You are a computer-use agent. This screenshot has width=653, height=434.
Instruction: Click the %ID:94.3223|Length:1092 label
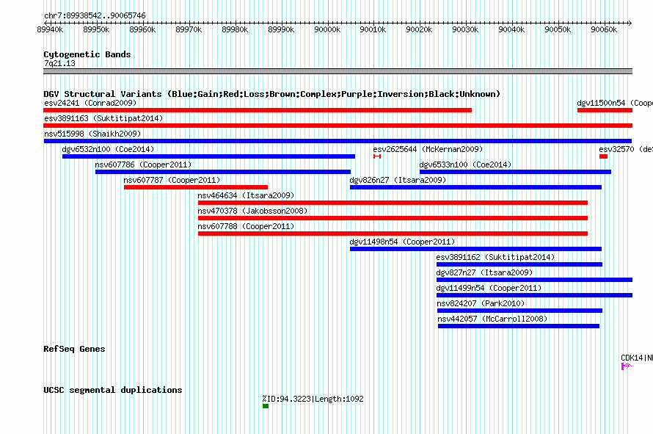point(313,399)
